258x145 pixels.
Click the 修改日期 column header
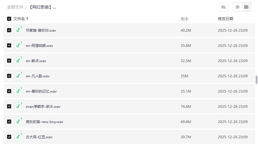coord(225,19)
